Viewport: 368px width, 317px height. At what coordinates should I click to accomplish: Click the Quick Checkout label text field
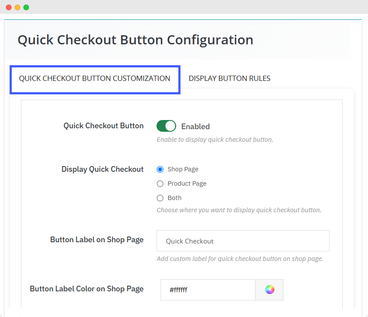click(x=242, y=241)
